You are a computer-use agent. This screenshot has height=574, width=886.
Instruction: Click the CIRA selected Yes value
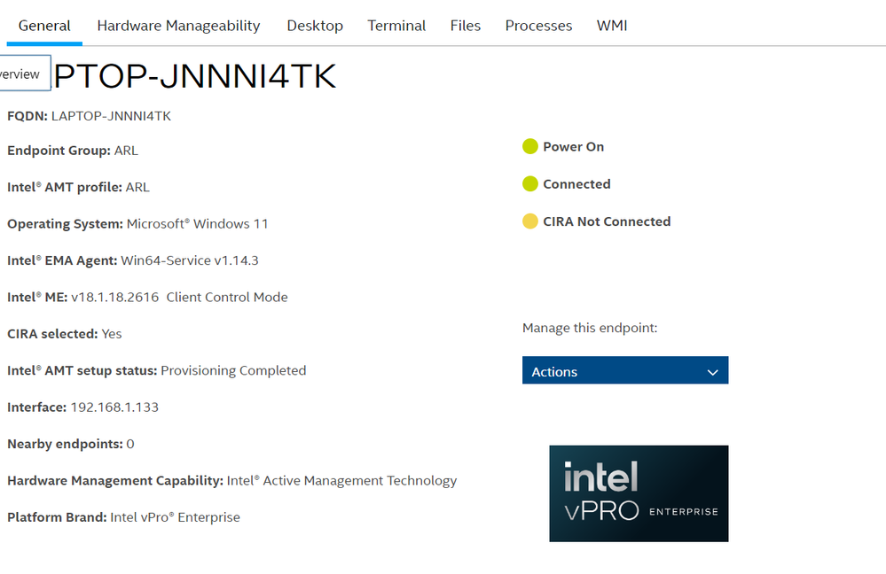click(x=112, y=334)
